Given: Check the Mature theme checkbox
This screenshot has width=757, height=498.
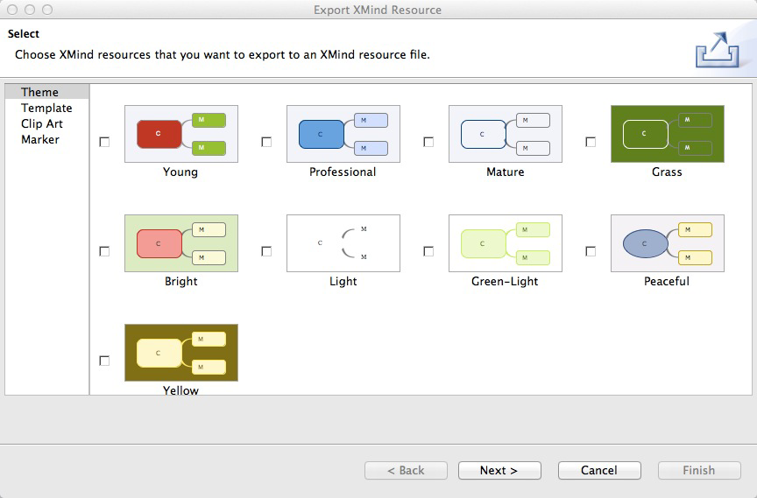Looking at the screenshot, I should coord(428,142).
